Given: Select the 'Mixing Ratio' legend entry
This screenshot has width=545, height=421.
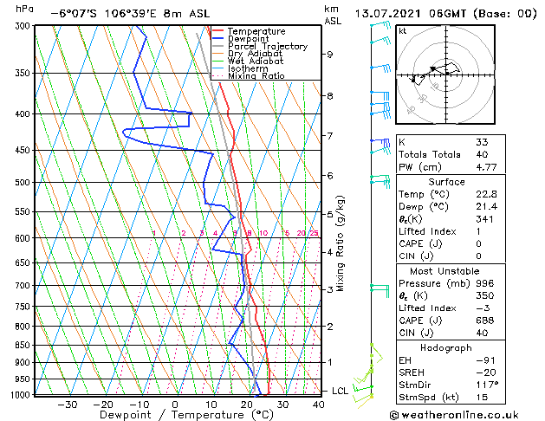Looking at the screenshot, I should [x=256, y=75].
